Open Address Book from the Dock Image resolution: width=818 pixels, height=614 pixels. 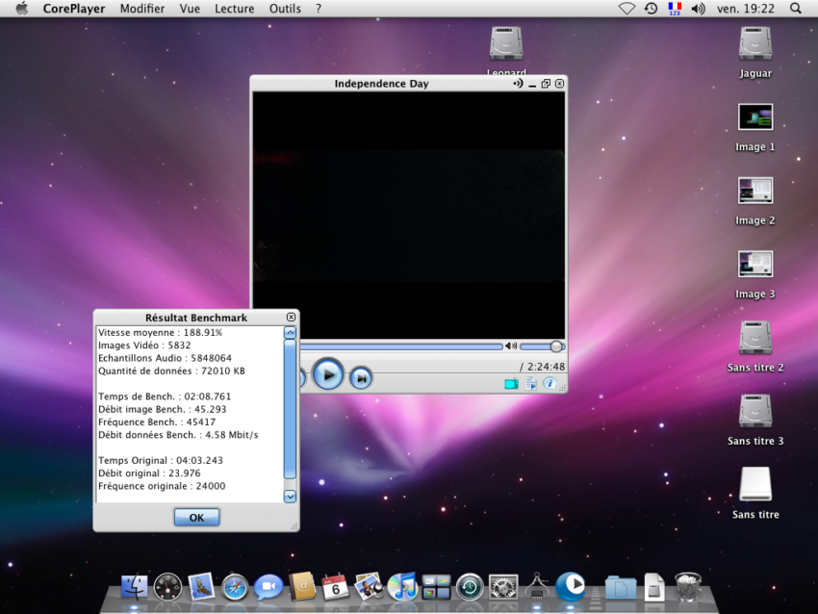click(302, 587)
